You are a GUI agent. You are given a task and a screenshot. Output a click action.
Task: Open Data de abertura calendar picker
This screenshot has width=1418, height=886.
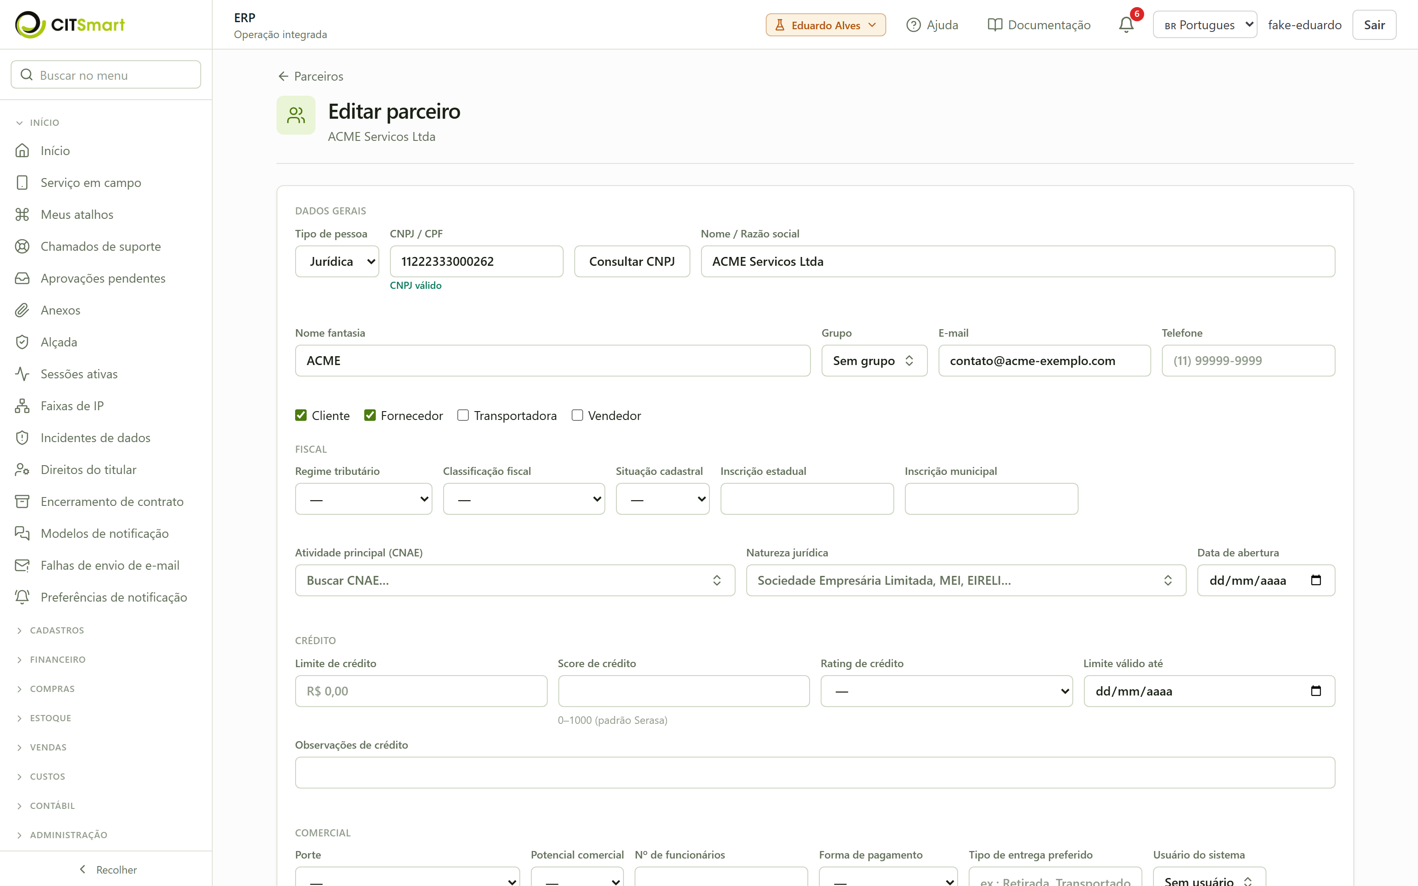[1316, 580]
